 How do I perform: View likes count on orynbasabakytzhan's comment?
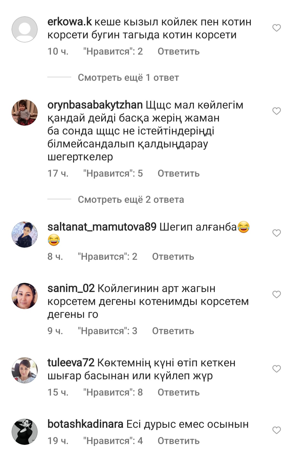coord(113,173)
